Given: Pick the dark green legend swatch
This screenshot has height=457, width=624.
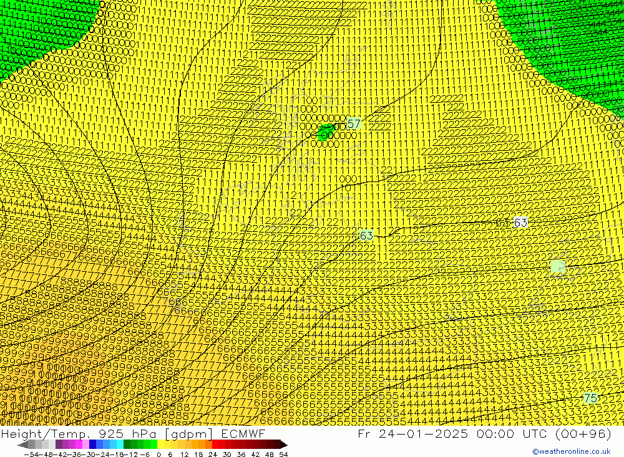Looking at the screenshot, I should click(127, 445).
